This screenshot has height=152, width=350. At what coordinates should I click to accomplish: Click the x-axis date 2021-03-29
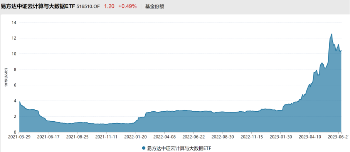pos(19,137)
